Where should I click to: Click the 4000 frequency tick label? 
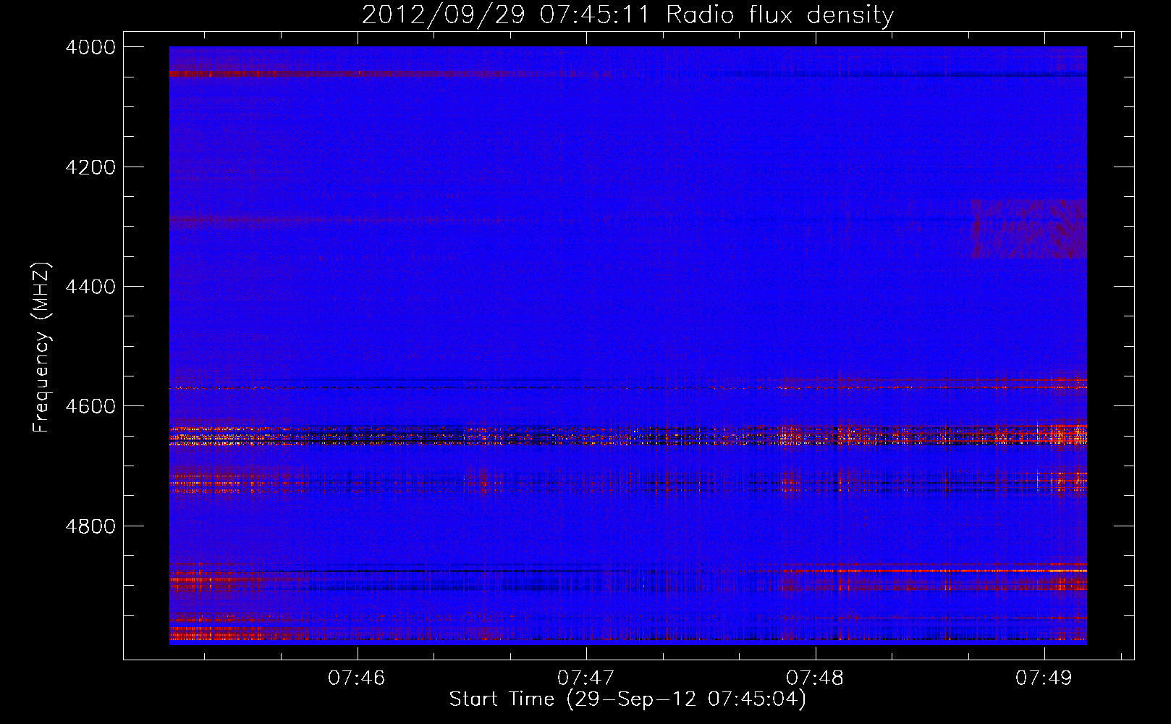pos(90,47)
